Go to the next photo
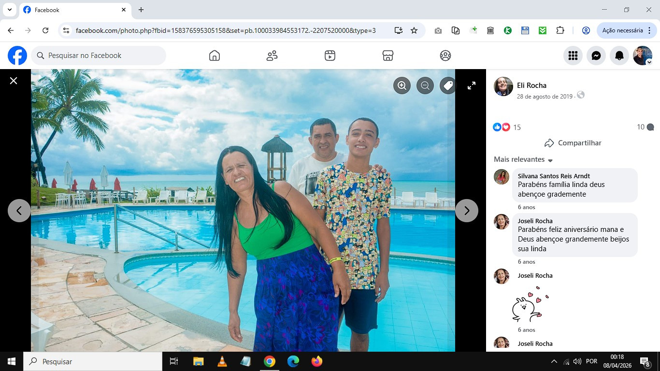 466,211
